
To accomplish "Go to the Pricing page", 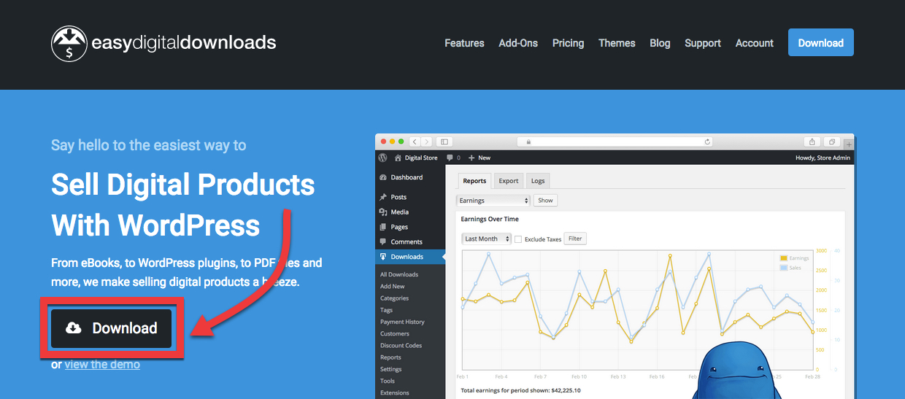I will point(568,43).
